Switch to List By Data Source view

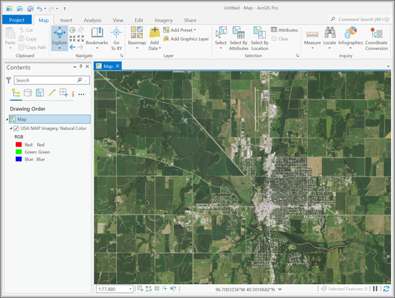point(28,93)
